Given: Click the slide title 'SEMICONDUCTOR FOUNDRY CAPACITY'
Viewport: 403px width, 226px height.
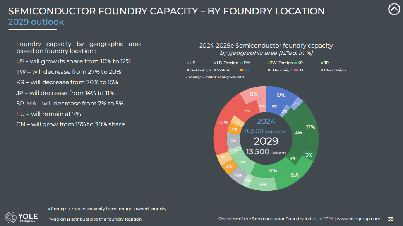Looking at the screenshot, I should 103,11.
